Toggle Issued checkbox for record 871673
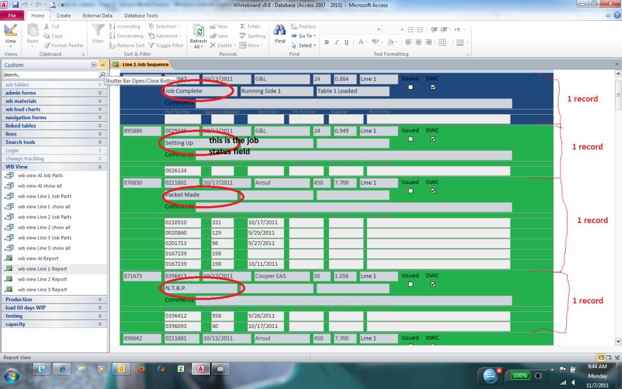 pyautogui.click(x=411, y=284)
